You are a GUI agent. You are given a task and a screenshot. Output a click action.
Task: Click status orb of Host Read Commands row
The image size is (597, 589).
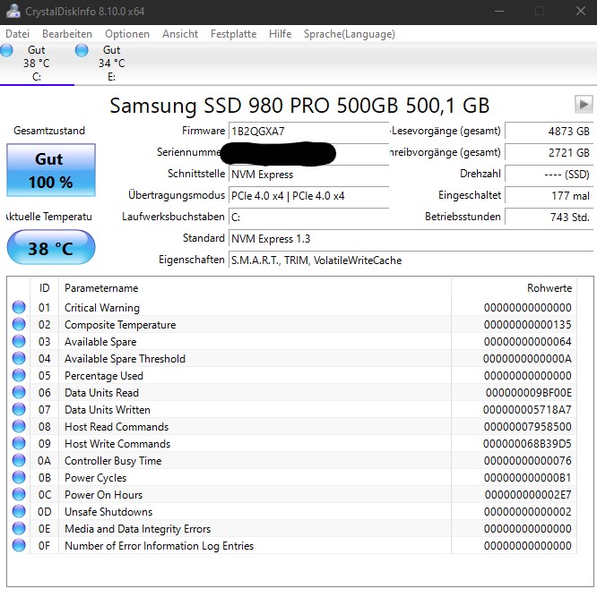pos(19,426)
